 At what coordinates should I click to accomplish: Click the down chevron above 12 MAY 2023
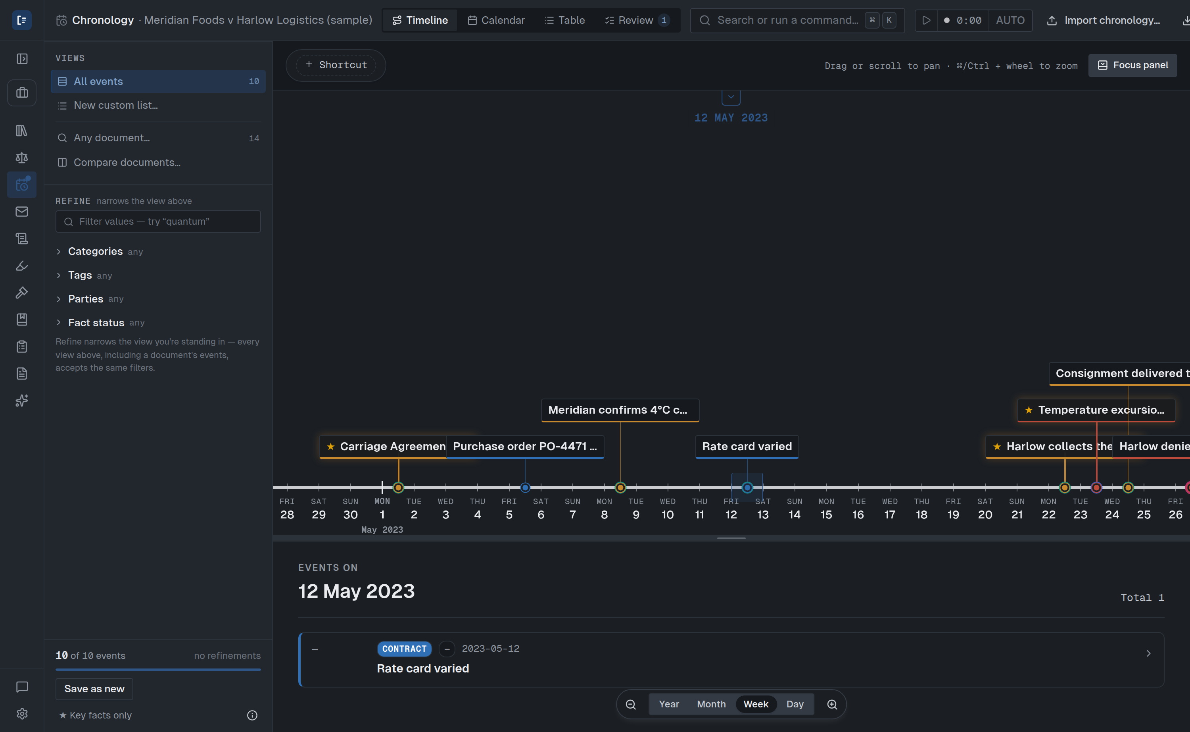[x=731, y=97]
